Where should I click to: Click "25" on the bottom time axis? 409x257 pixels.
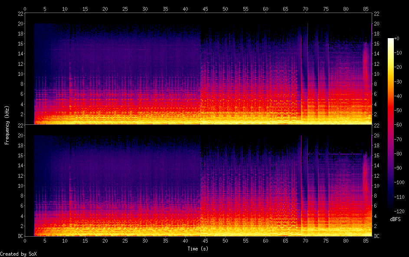[125, 241]
